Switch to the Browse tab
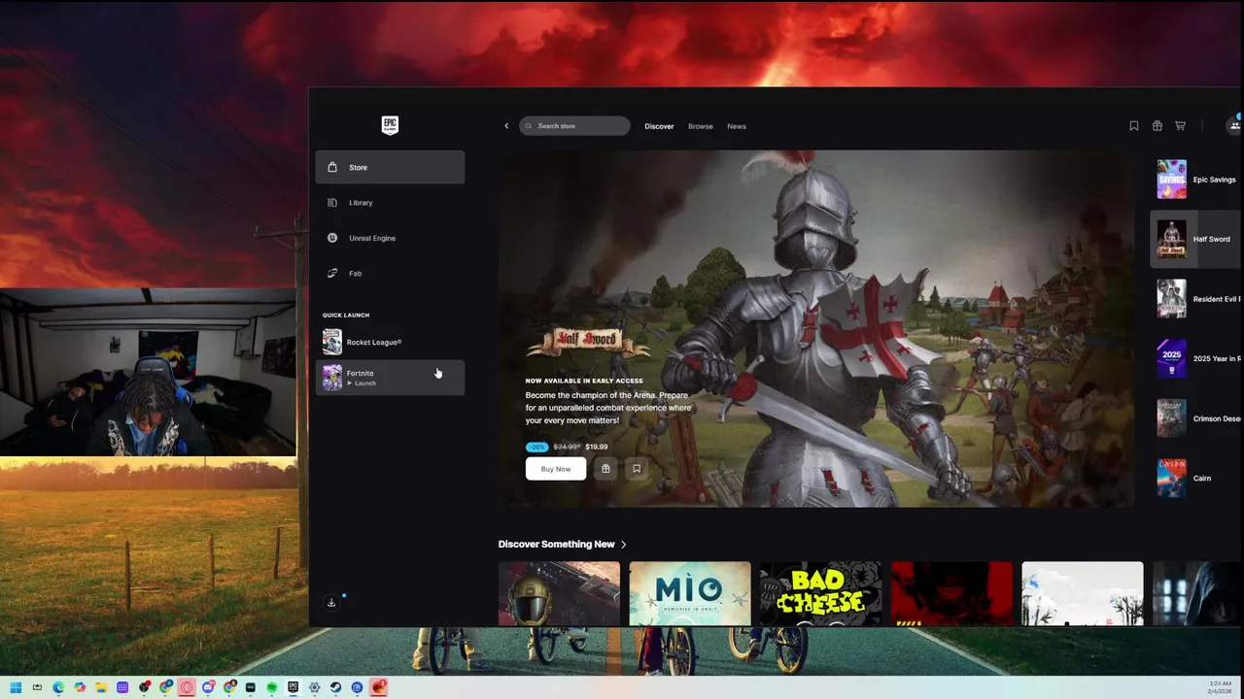This screenshot has height=699, width=1244. coord(701,126)
